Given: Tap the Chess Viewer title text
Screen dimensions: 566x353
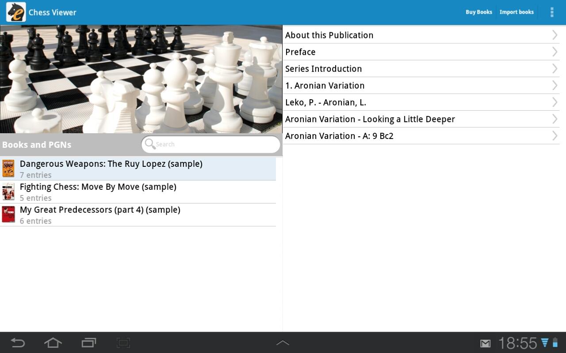Looking at the screenshot, I should click(x=52, y=12).
